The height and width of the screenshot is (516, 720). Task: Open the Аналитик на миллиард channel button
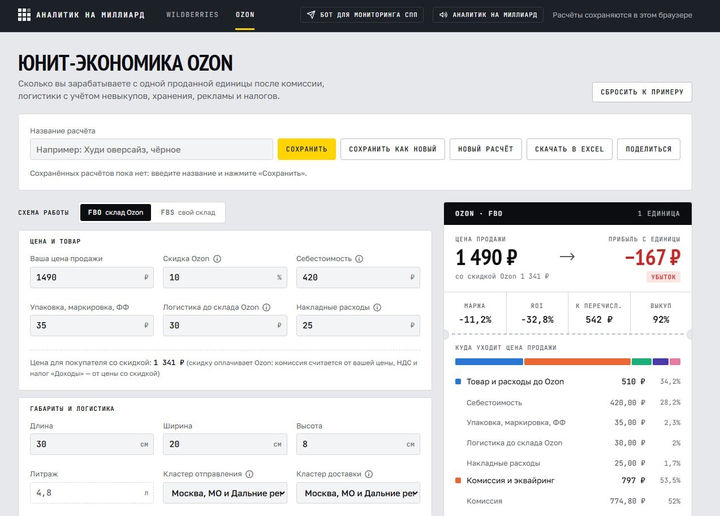488,15
